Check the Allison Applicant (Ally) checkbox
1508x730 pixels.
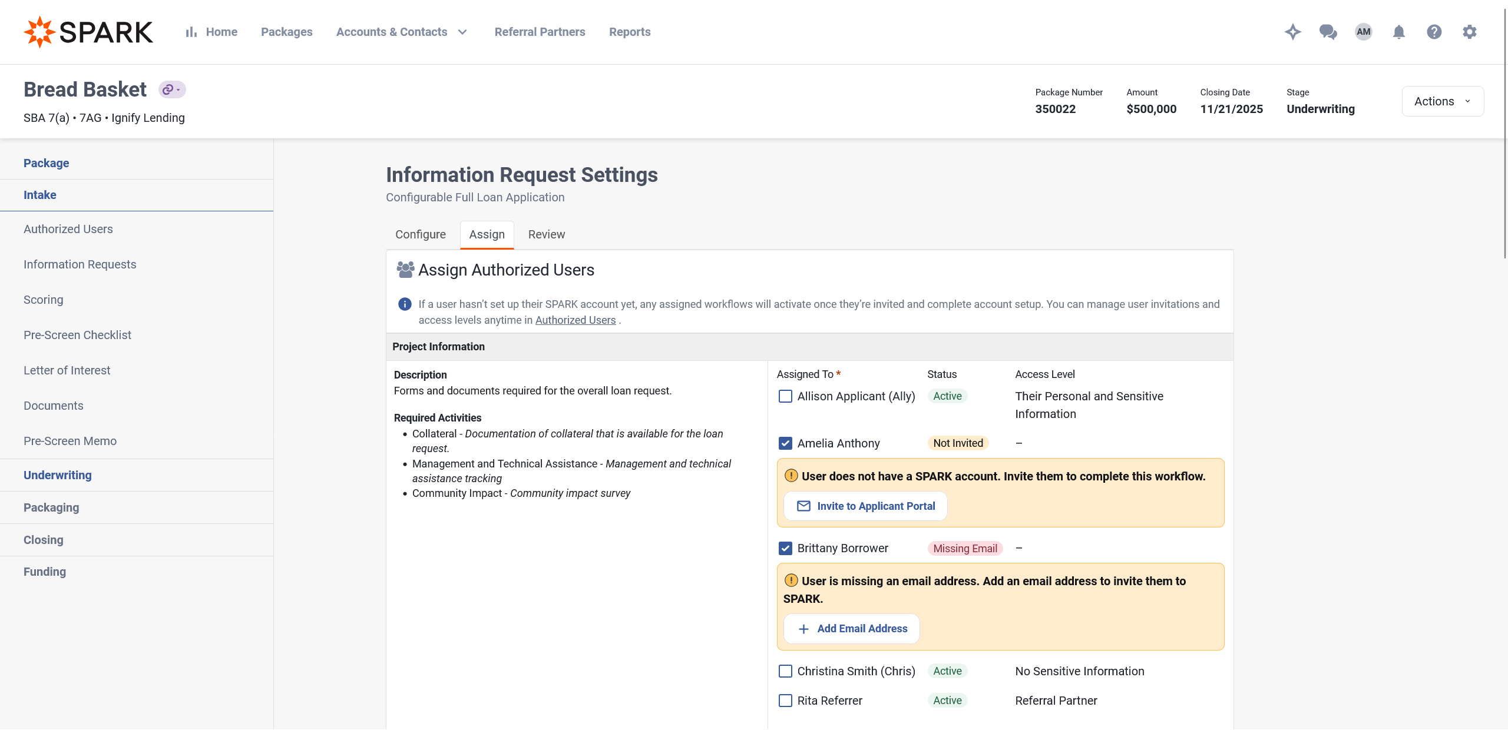[785, 396]
